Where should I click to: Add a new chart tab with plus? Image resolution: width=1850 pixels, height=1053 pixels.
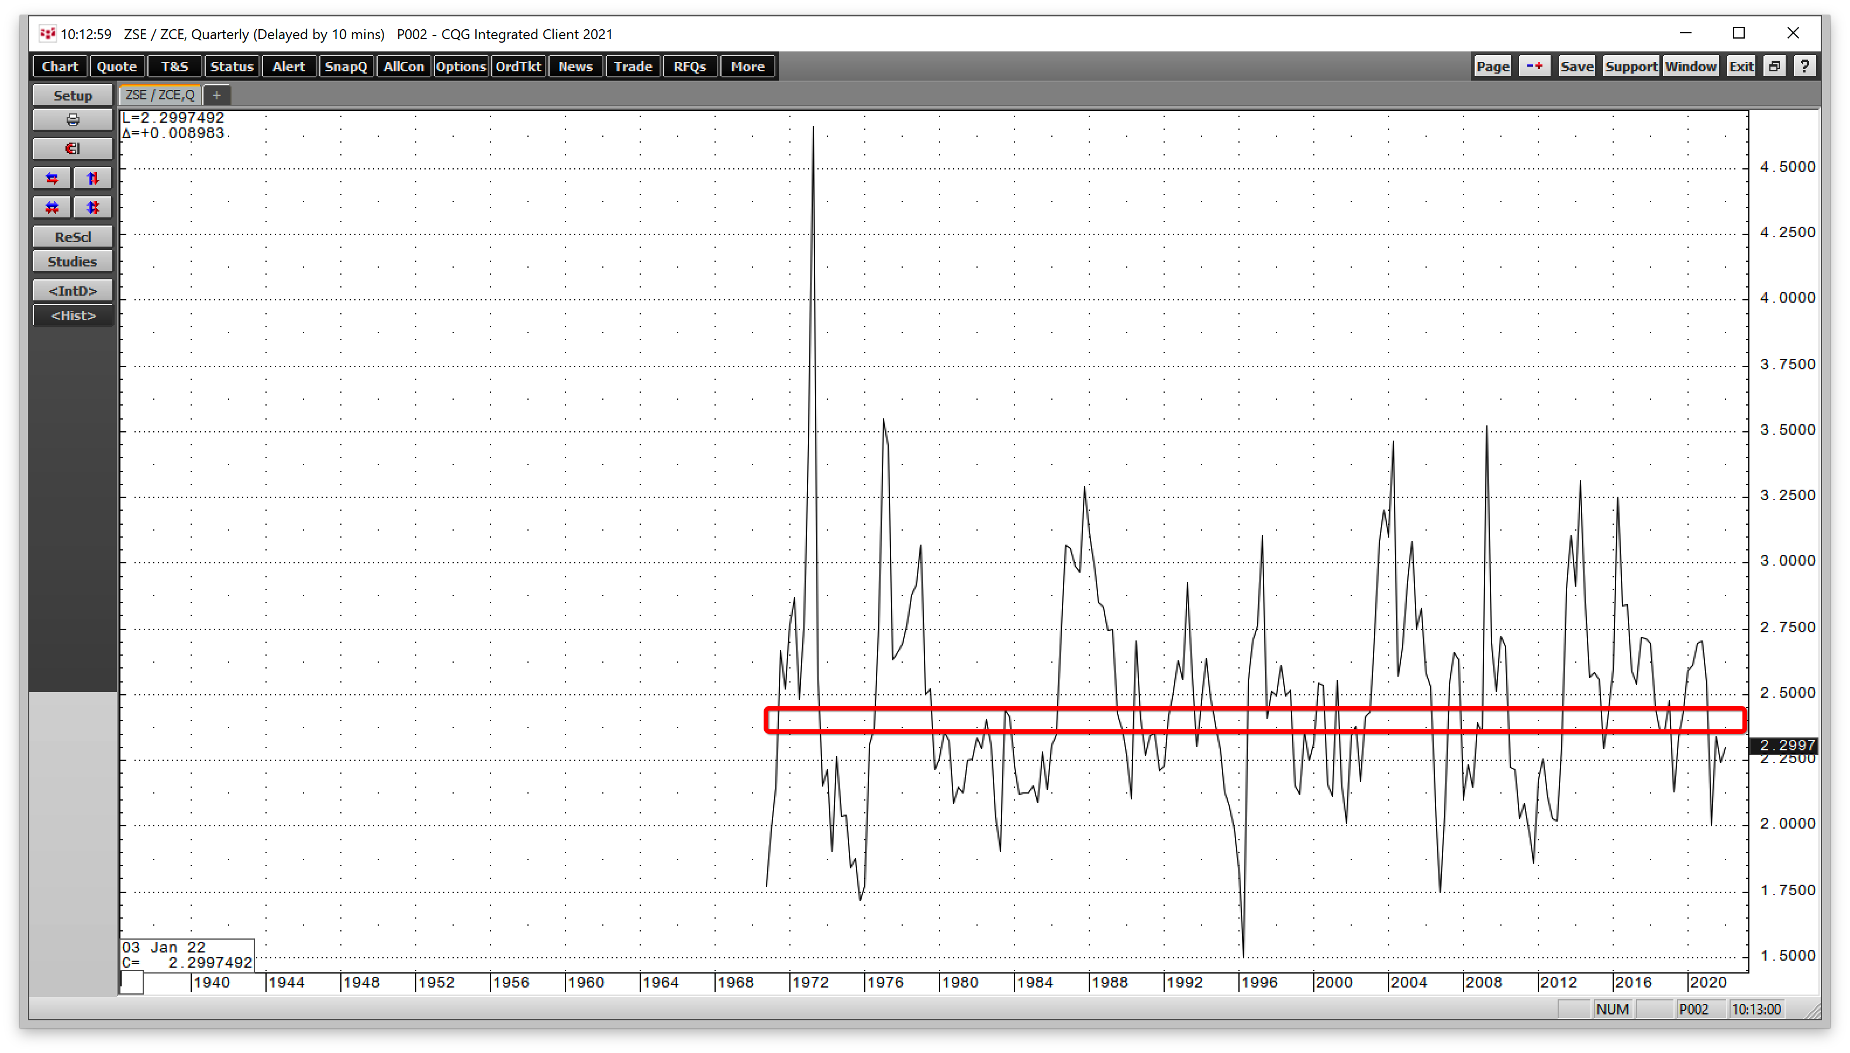(216, 95)
